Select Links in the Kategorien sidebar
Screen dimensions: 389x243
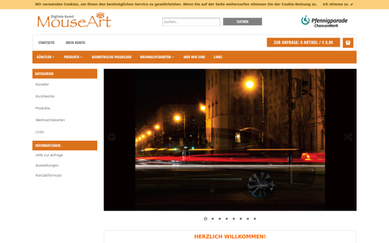tap(40, 132)
